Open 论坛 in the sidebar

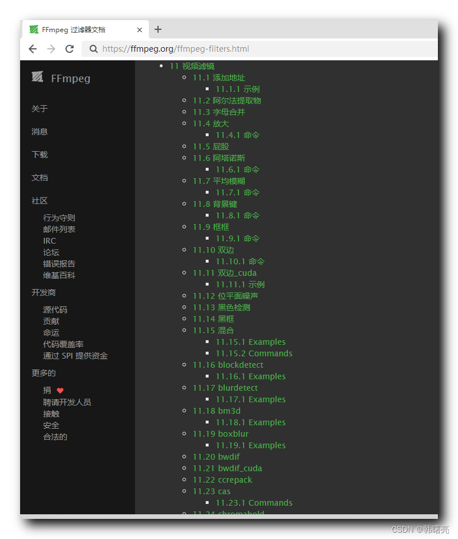[x=51, y=252]
